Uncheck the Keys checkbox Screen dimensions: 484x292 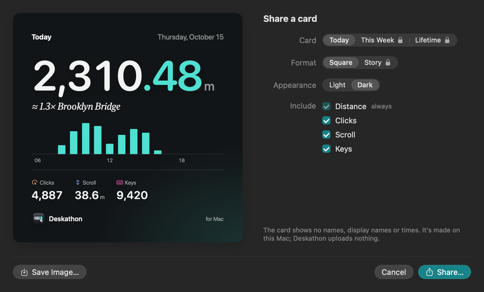326,149
